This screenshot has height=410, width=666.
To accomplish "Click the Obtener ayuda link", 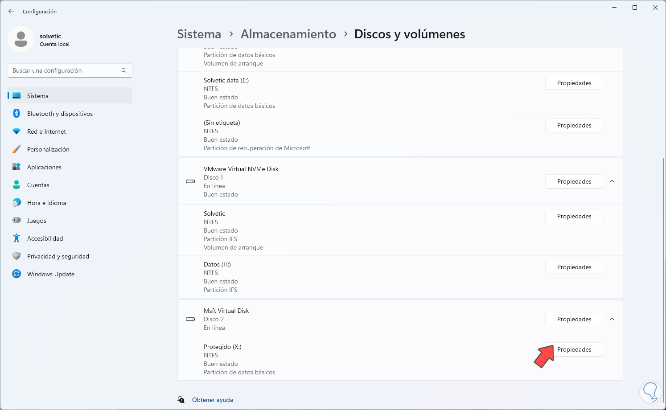I will pyautogui.click(x=212, y=400).
